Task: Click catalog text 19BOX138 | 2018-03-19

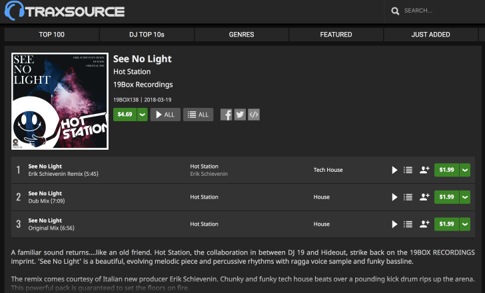Action: (143, 100)
